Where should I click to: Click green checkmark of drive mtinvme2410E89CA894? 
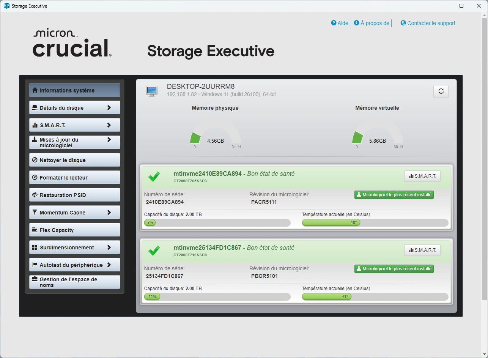pyautogui.click(x=154, y=177)
